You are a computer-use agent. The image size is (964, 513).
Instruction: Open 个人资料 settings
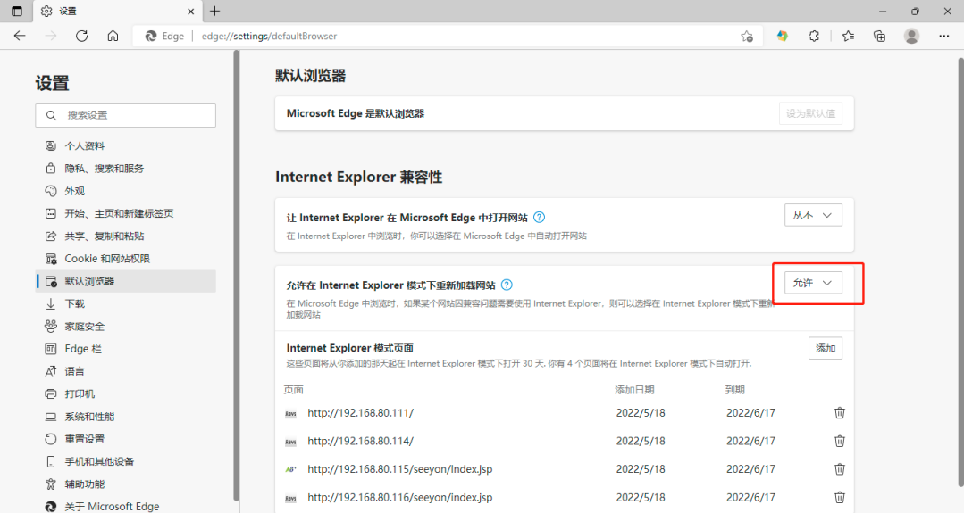(x=126, y=146)
